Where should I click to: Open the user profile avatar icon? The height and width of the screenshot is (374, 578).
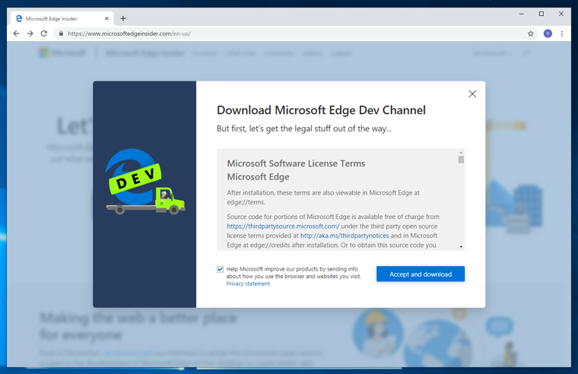pyautogui.click(x=548, y=33)
